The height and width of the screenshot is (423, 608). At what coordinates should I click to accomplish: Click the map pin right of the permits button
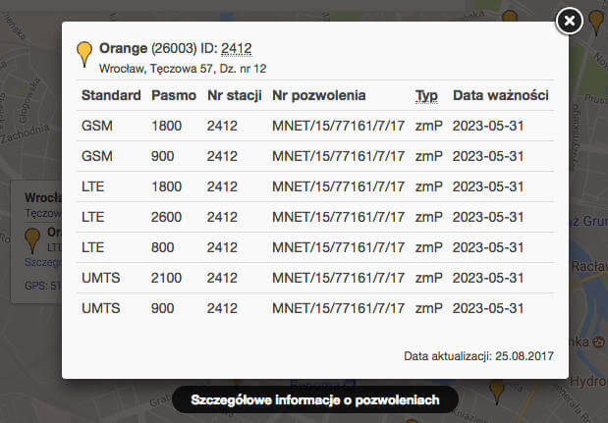point(497,392)
